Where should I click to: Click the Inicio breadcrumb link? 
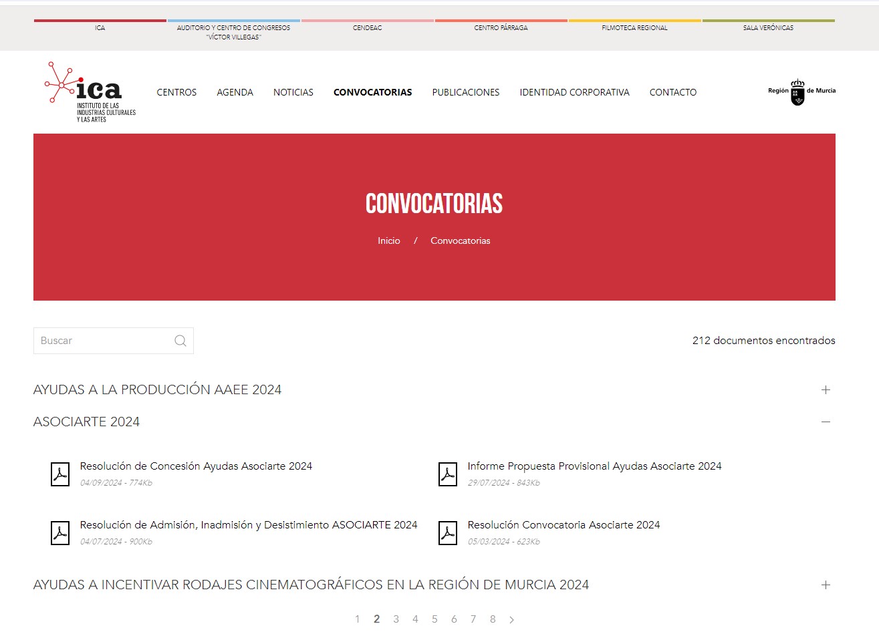[x=388, y=240]
